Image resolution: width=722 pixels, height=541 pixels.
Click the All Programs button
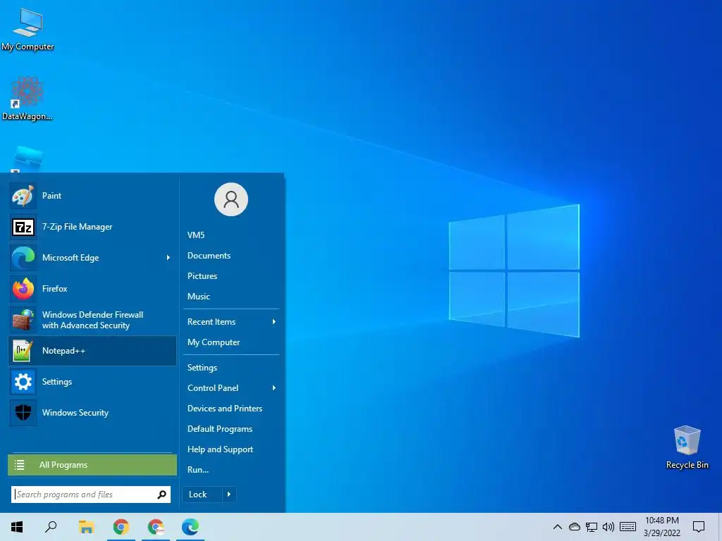pos(92,465)
